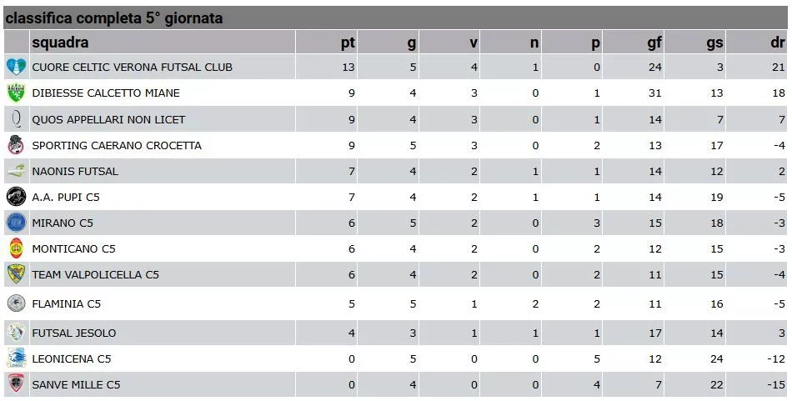792x401 pixels.
Task: Sort by the gf goals-for header
Action: pos(654,43)
